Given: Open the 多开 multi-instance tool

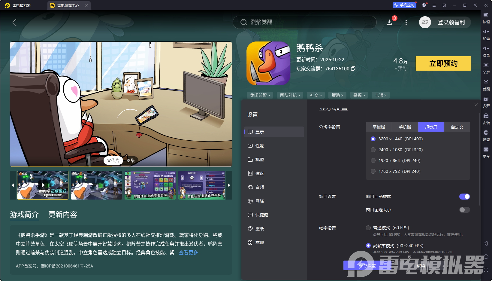Looking at the screenshot, I should pos(486,102).
